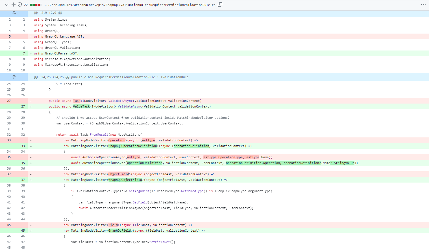This screenshot has width=429, height=250.
Task: Expand lines above the @@ -2,9 hunk
Action: (14, 13)
